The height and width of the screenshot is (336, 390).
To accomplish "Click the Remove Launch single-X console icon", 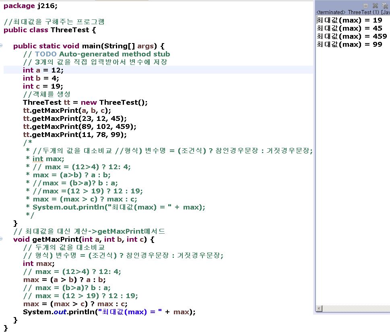I will coord(376,6).
